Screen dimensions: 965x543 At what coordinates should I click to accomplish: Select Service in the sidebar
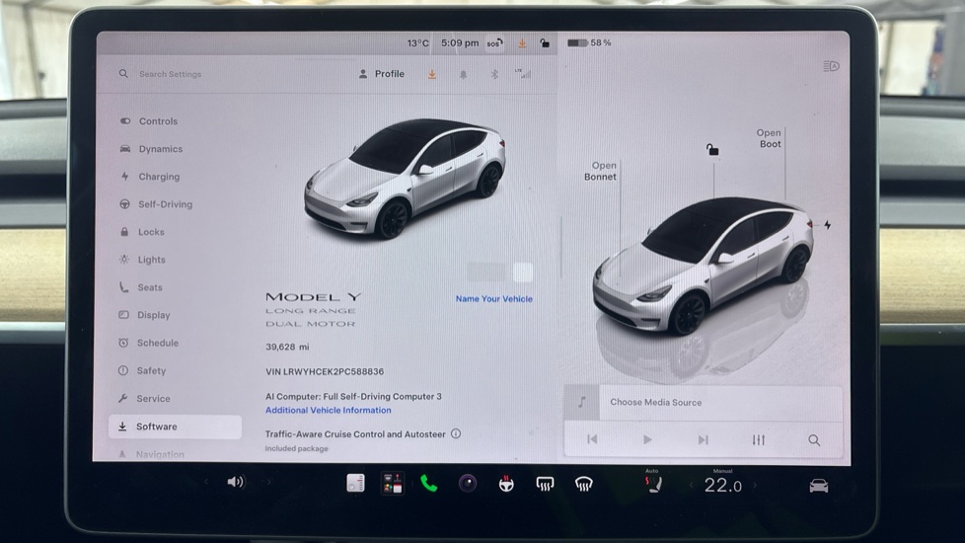[x=144, y=398]
